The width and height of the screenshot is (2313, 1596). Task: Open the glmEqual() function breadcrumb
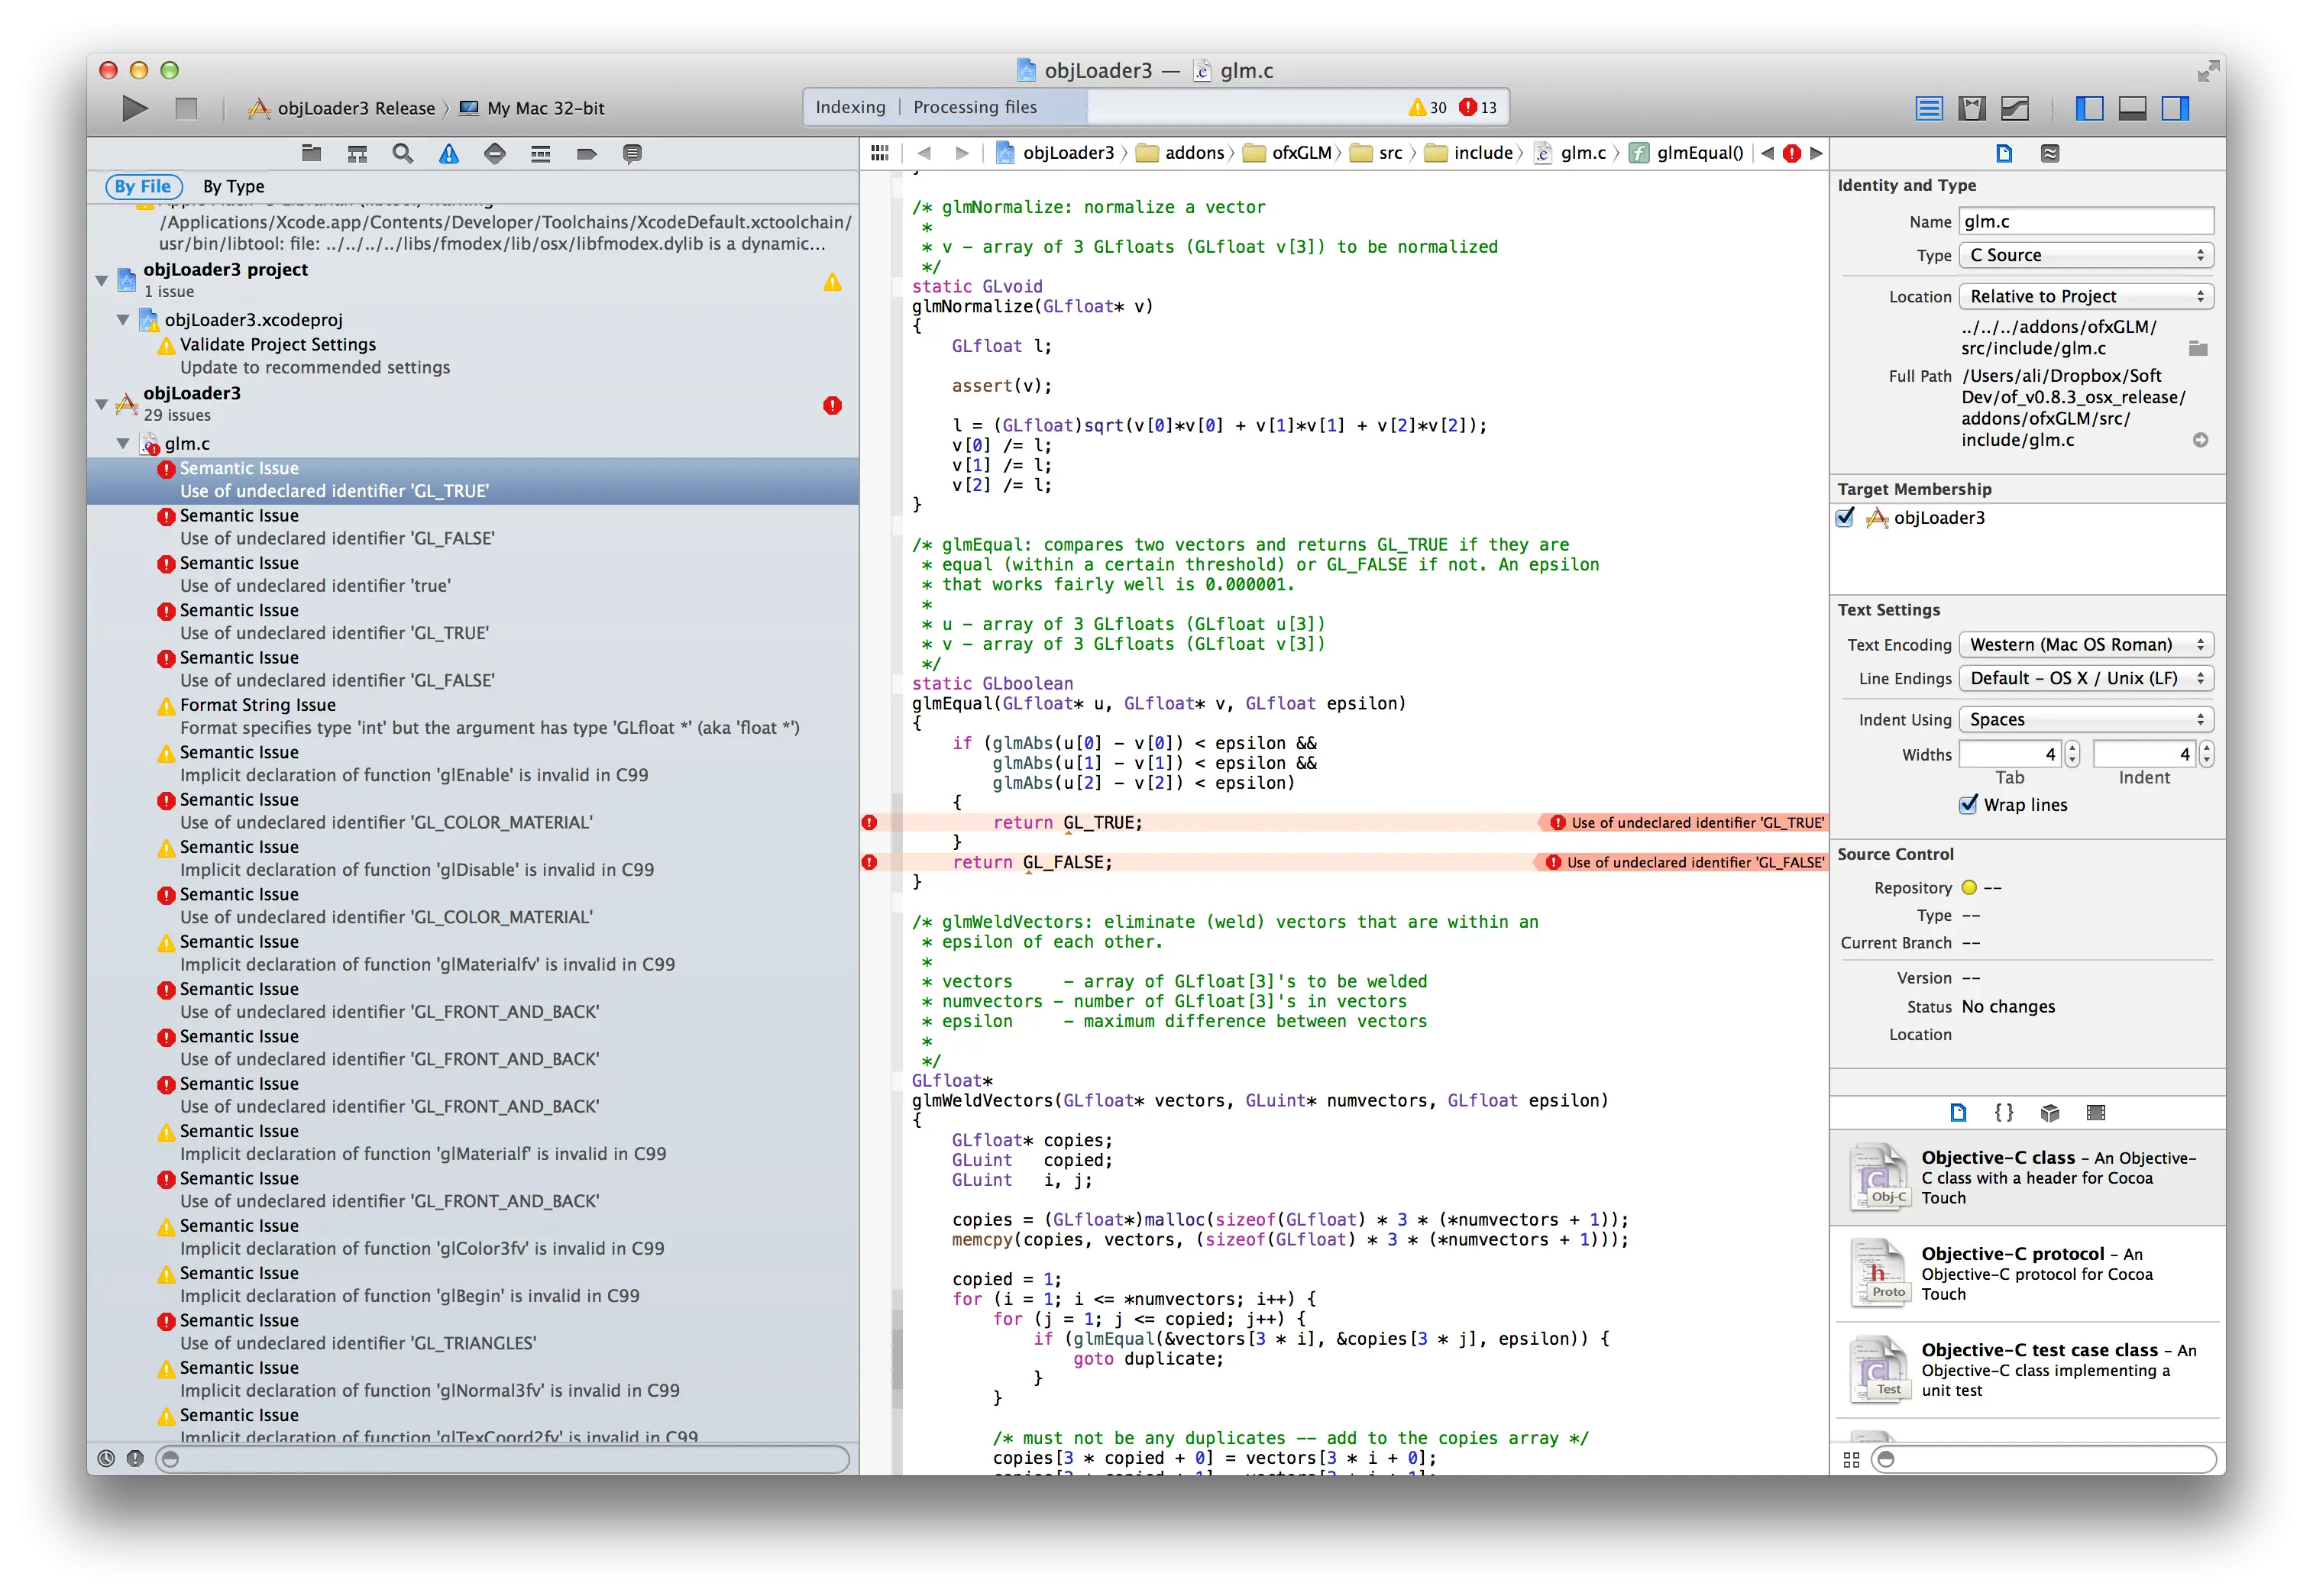click(1686, 153)
